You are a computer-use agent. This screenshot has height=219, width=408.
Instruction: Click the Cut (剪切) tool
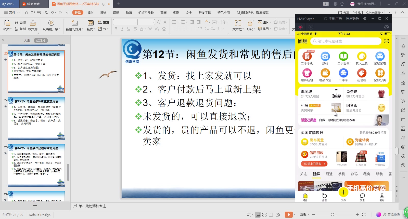(20, 22)
